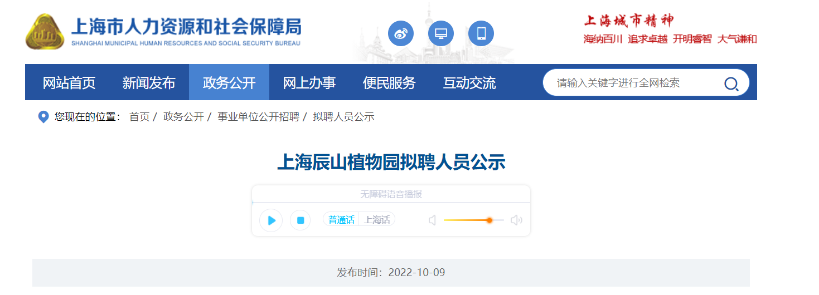Click the search magnifier icon
The image size is (819, 295).
pyautogui.click(x=731, y=83)
